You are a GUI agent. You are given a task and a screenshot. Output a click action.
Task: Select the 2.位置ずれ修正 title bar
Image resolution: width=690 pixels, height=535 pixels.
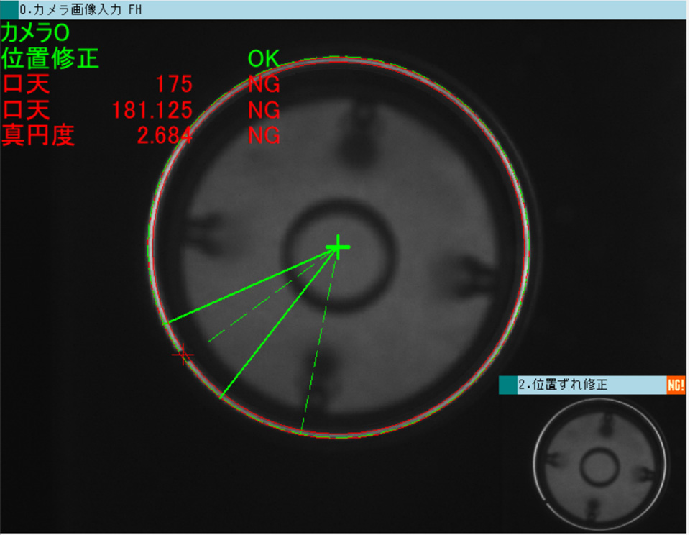582,385
